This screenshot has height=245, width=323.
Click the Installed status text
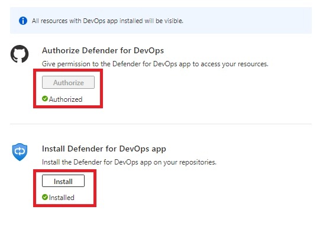[x=62, y=198]
